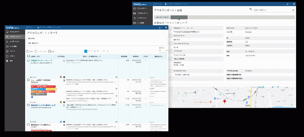Viewport: 304px width, 137px height.
Task: Toggle the company filter checkbox above table
Action: (50, 51)
